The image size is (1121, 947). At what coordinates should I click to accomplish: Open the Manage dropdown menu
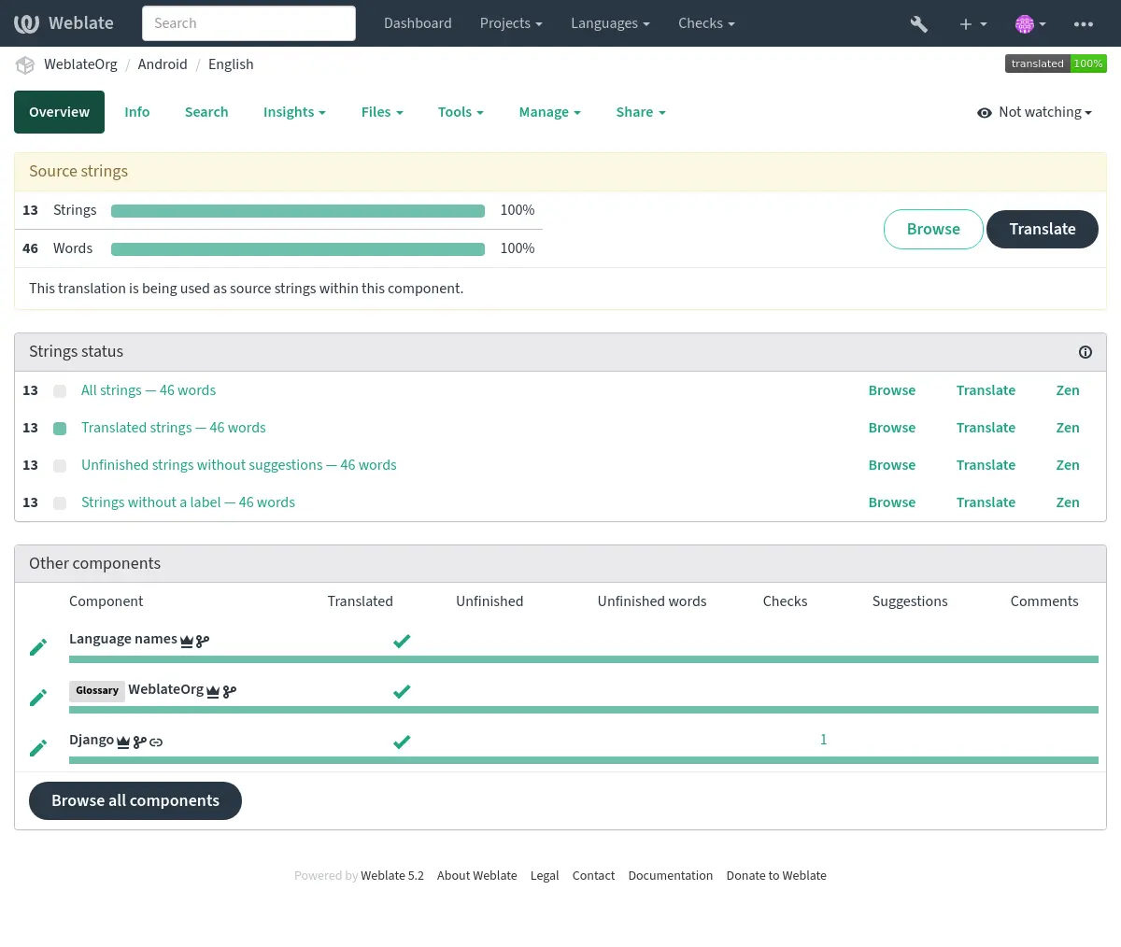549,112
